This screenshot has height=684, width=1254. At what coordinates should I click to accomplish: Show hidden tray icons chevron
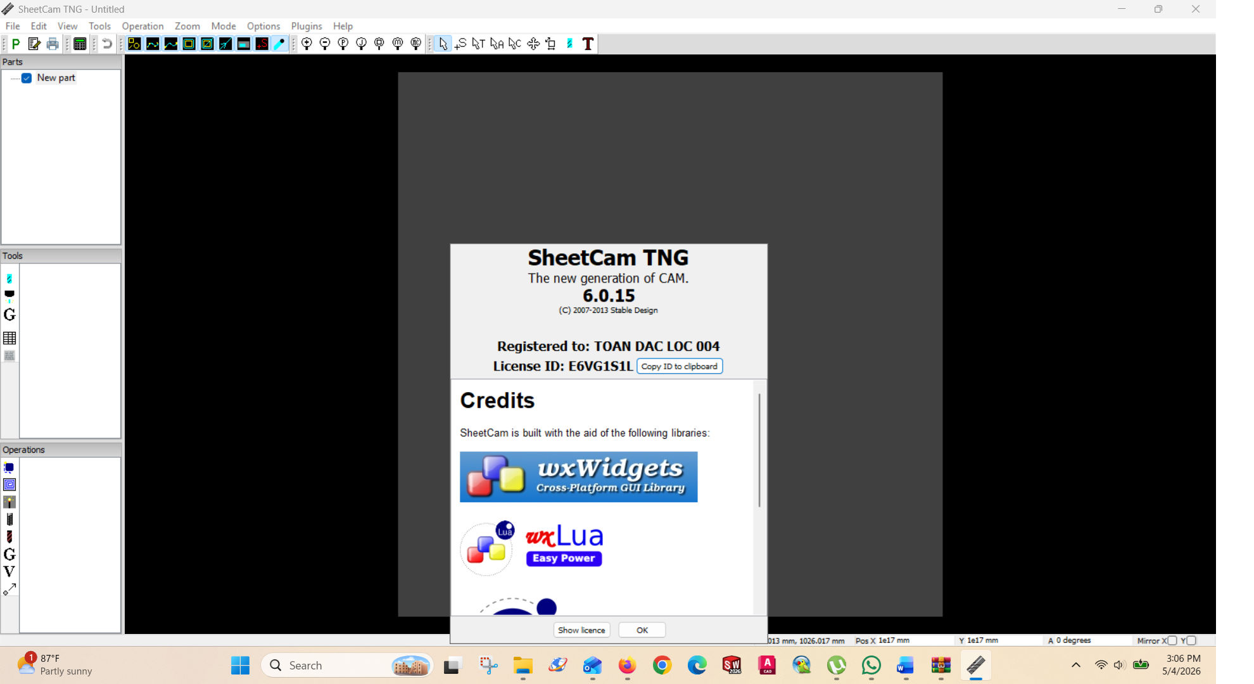click(1075, 665)
